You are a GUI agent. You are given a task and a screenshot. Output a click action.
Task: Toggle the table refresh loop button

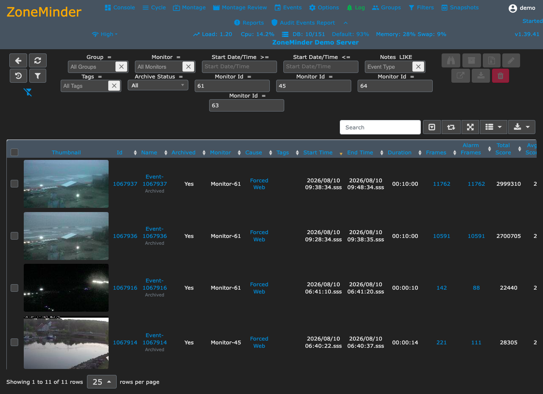[x=451, y=127]
